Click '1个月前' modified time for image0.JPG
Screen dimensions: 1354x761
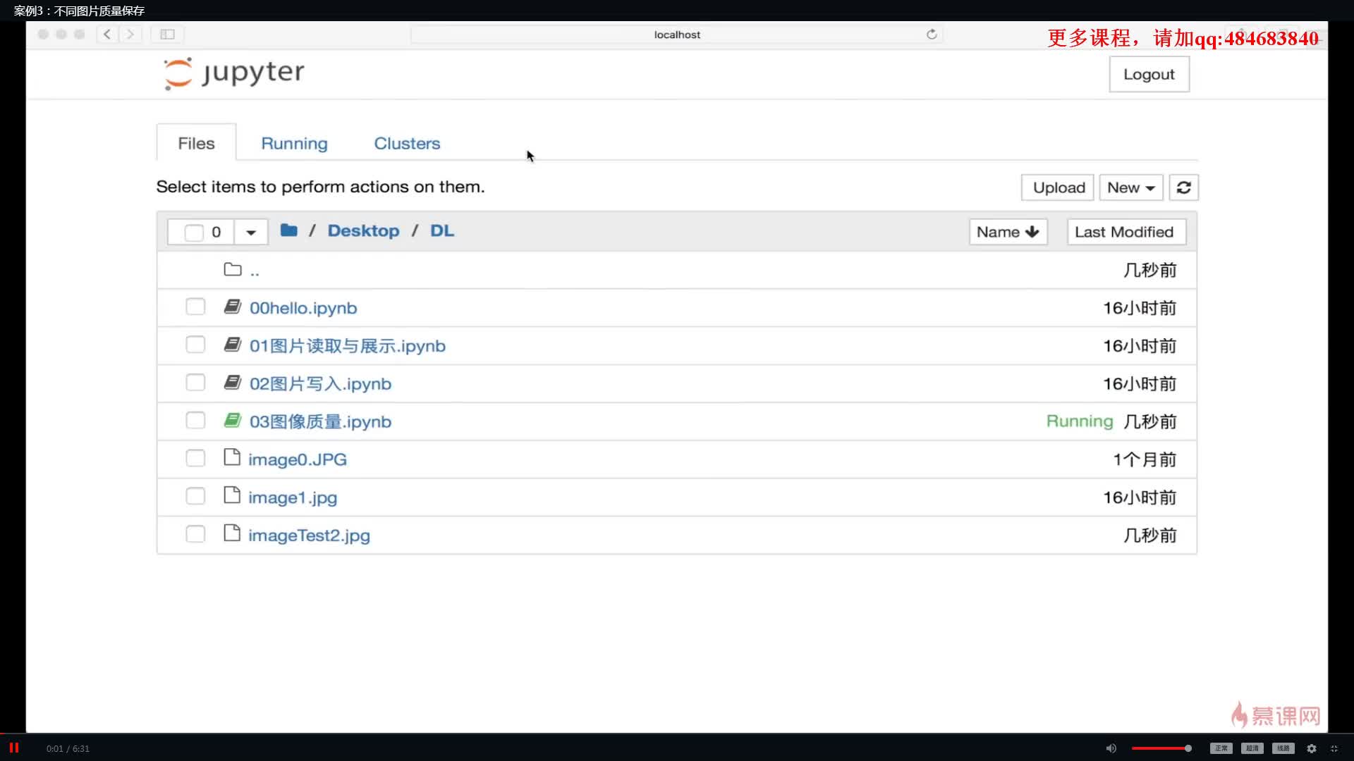[x=1145, y=459]
